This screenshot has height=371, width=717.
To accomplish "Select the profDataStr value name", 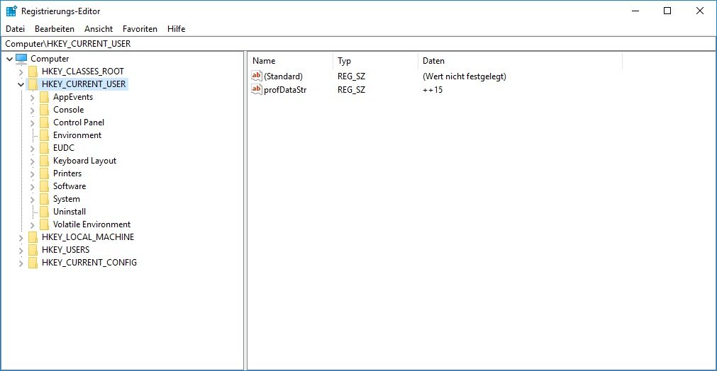I will [285, 90].
